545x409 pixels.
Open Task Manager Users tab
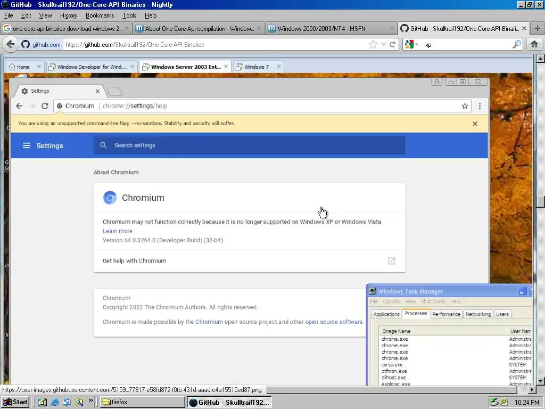coord(502,314)
